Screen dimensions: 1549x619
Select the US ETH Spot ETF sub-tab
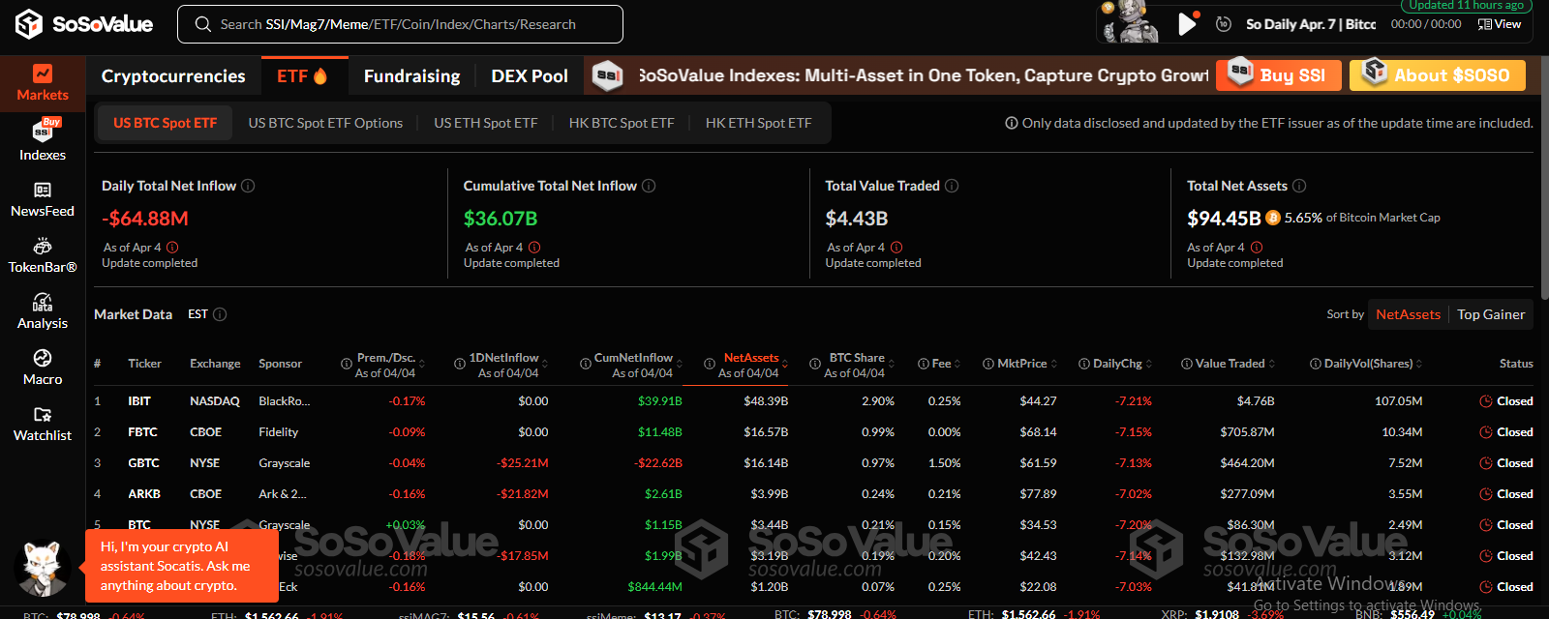(485, 123)
